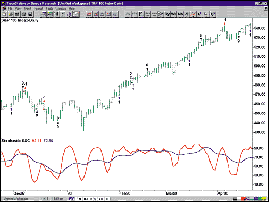Click the second red-blue chart icon
The height and width of the screenshot is (202, 269).
[96, 14]
